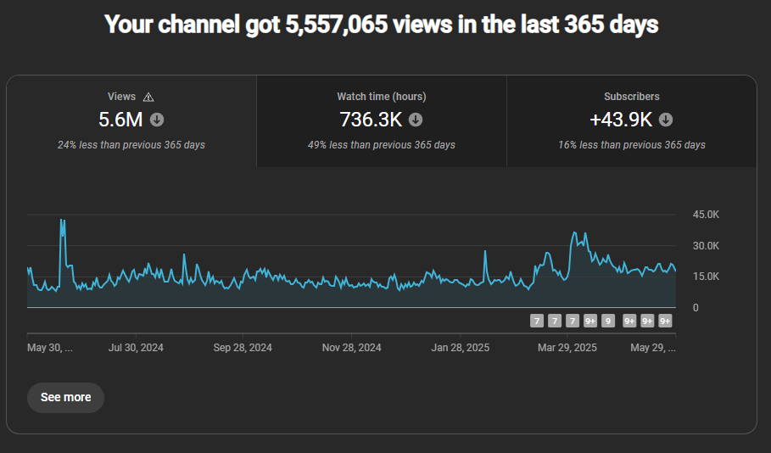771x453 pixels.
Task: Click the 5,557,065 views headline
Action: [x=381, y=24]
